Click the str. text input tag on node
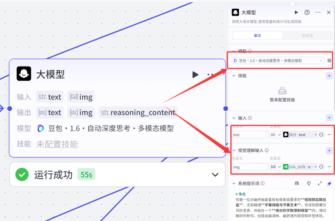The height and width of the screenshot is (221, 335). 50,97
